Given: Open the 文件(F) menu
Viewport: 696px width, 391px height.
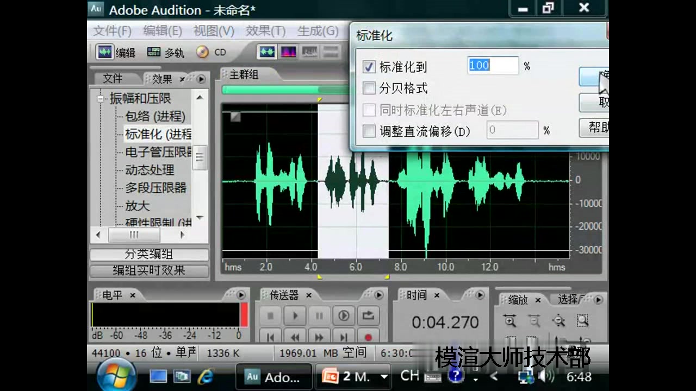Looking at the screenshot, I should [112, 31].
